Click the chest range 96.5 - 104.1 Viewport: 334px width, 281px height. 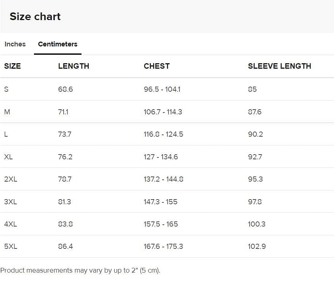click(x=162, y=89)
